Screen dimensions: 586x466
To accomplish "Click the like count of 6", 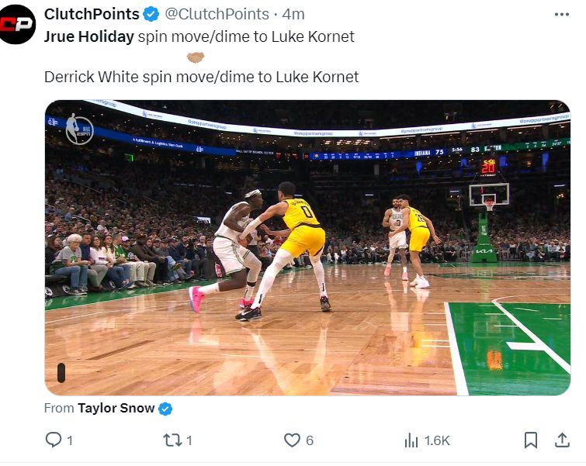I will [x=310, y=440].
